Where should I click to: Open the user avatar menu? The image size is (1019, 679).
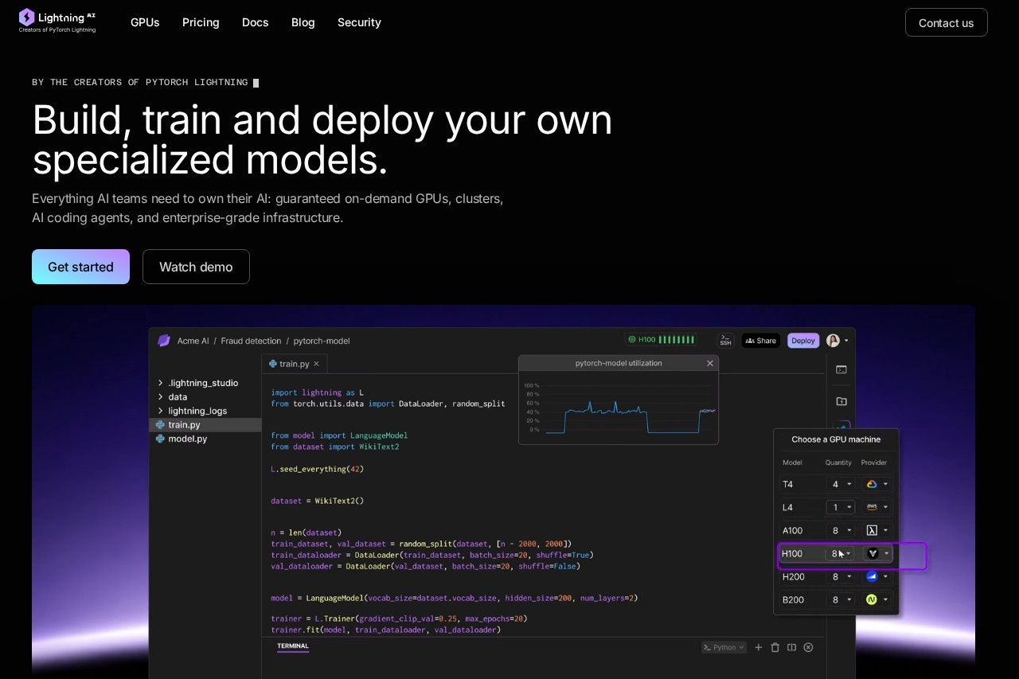837,341
